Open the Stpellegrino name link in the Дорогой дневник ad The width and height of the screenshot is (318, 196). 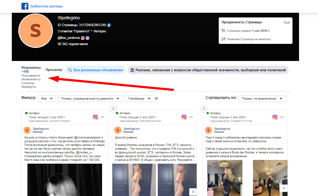(x=131, y=129)
